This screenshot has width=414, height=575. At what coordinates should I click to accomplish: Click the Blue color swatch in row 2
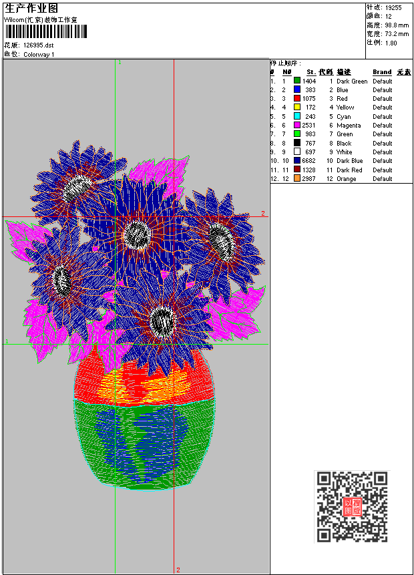point(297,89)
